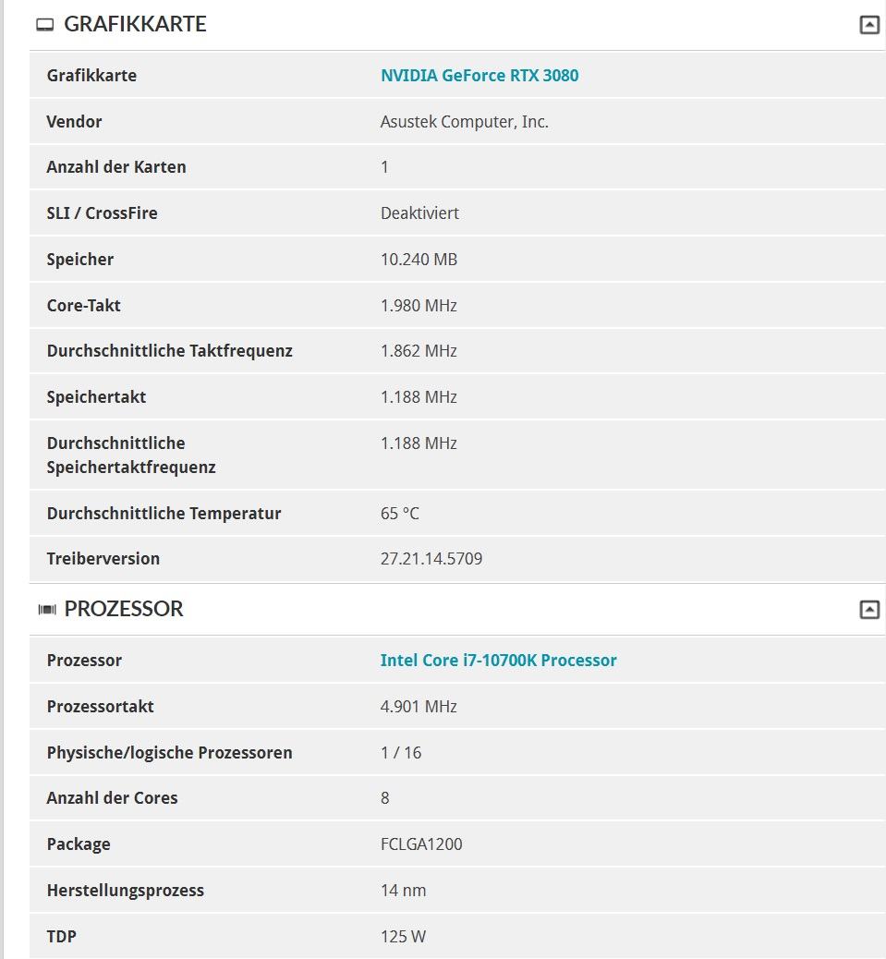Click the Vendor row label

click(x=74, y=122)
